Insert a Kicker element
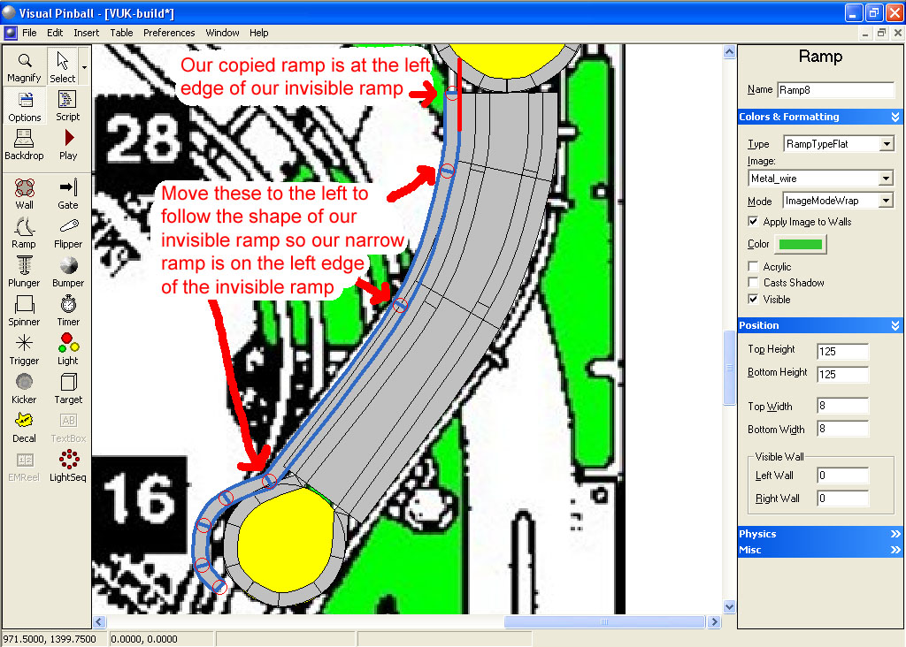Screen dimensions: 906x647 24,388
